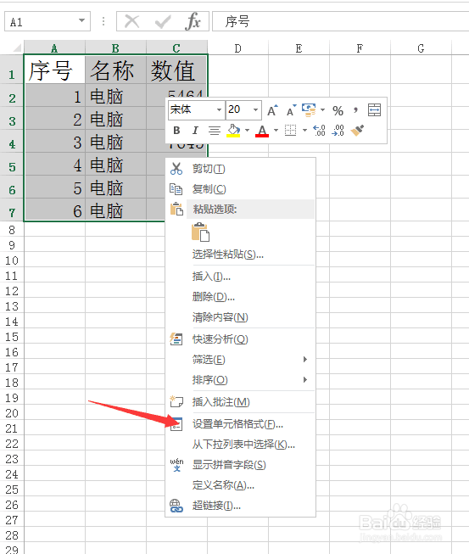Open font color dropdown arrow
Screen dimensions: 469x554
pyautogui.click(x=276, y=131)
